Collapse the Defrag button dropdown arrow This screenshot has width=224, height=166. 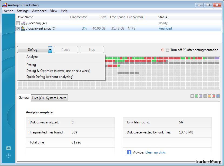50,50
